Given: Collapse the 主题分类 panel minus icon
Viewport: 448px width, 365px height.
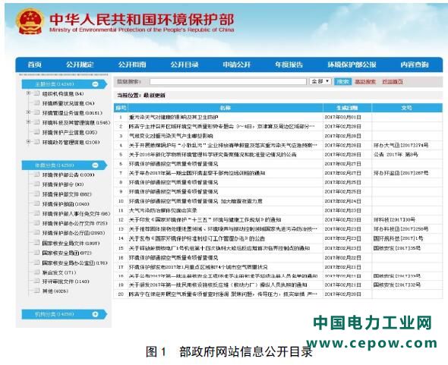Looking at the screenshot, I should (x=96, y=84).
